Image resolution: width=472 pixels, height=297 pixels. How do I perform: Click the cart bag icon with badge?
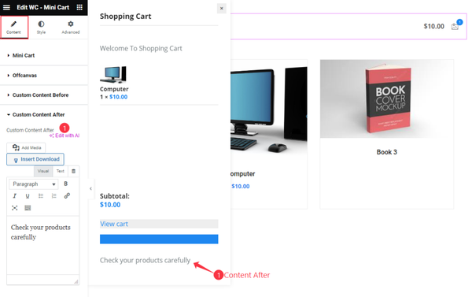tap(456, 26)
